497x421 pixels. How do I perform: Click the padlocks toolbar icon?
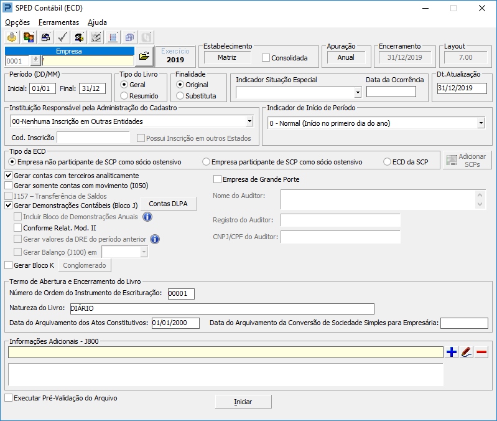tap(45, 37)
